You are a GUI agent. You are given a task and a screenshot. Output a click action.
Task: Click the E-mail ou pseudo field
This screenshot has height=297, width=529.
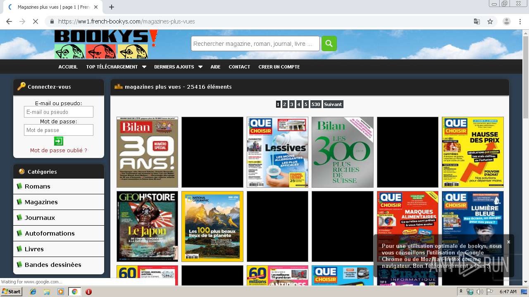(59, 112)
